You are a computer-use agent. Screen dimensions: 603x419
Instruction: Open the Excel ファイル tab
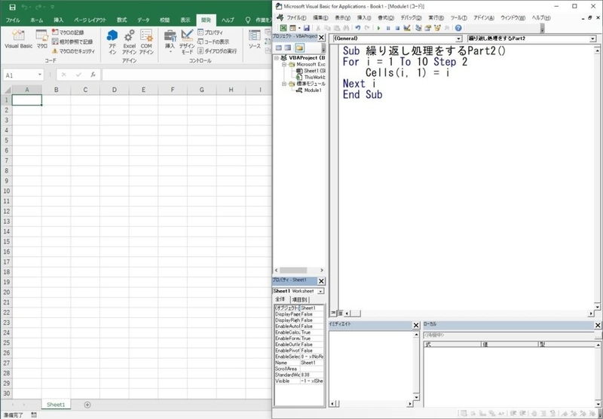point(13,20)
